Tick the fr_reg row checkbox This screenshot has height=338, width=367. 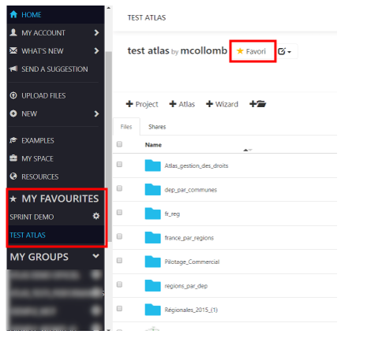click(119, 212)
